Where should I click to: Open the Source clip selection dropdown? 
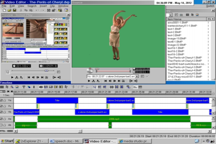(x=137, y=76)
